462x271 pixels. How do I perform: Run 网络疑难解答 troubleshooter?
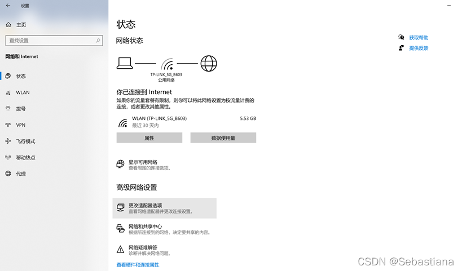(143, 247)
